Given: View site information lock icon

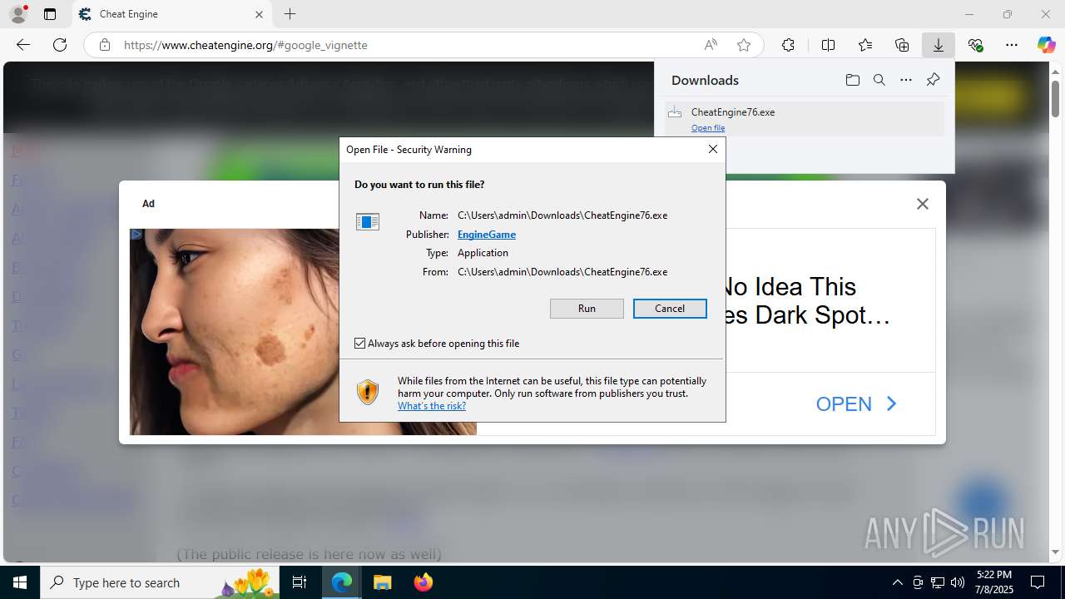Looking at the screenshot, I should tap(104, 45).
